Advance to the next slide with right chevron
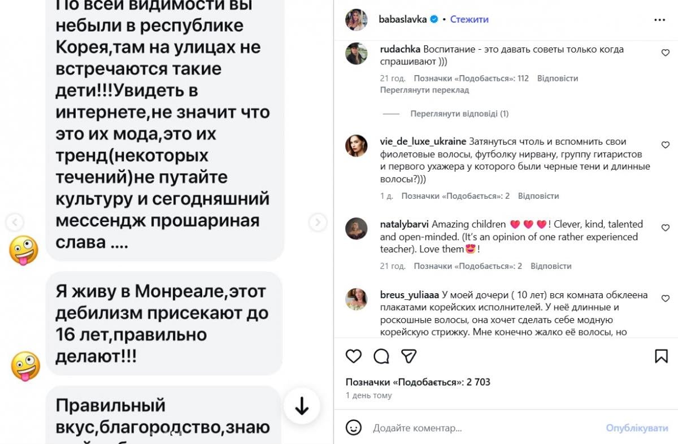Screen dimensions: 678x444 click(318, 223)
